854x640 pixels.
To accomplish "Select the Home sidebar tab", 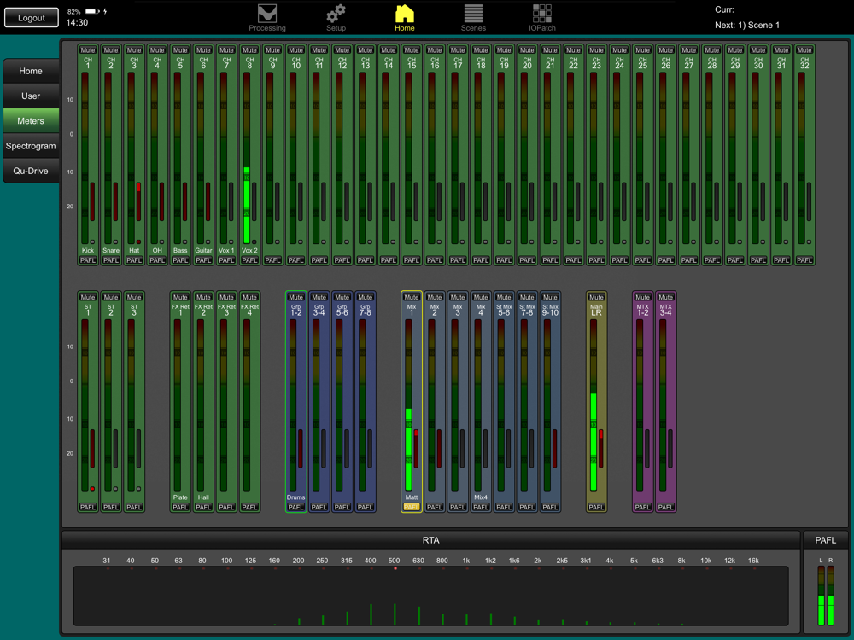I will tap(31, 72).
